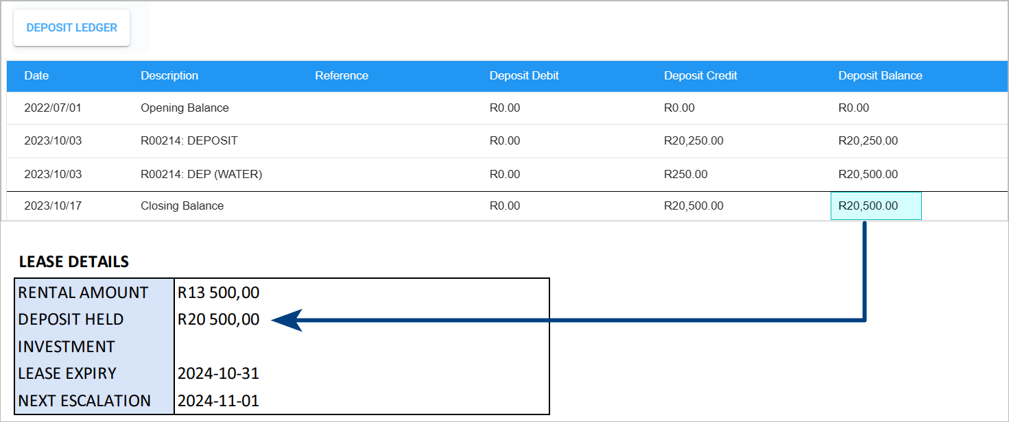Select the RENTAL AMOUNT value R13 500,00

click(x=219, y=293)
